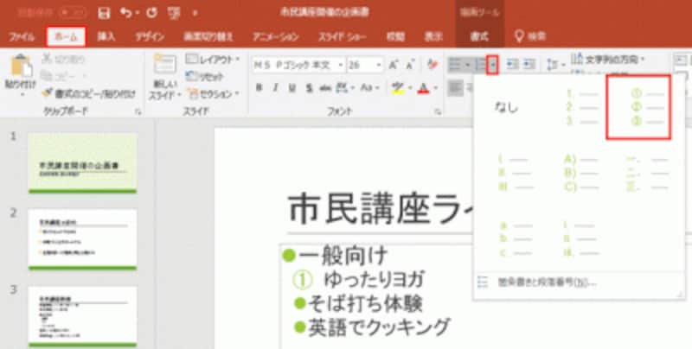
Task: Switch to the 校閲 tab
Action: [395, 37]
